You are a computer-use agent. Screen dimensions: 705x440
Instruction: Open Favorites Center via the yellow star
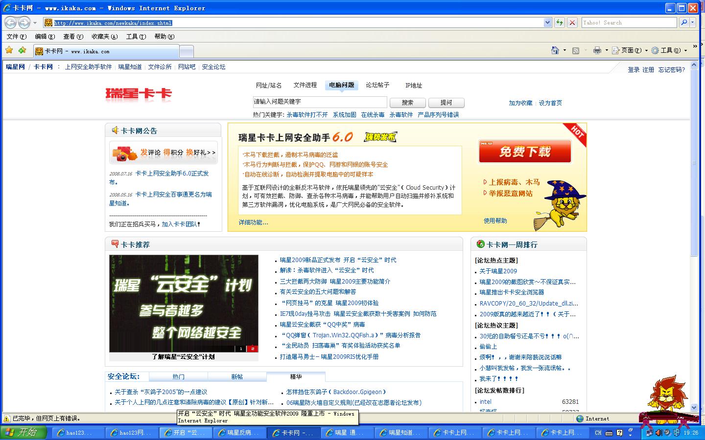[9, 50]
